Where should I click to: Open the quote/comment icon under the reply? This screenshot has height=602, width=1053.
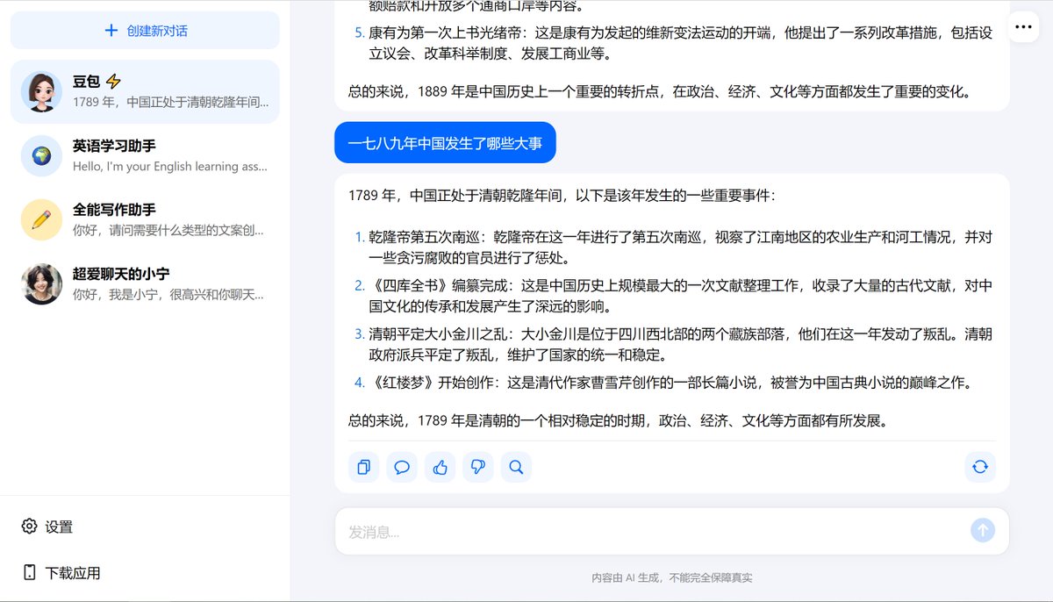click(402, 467)
